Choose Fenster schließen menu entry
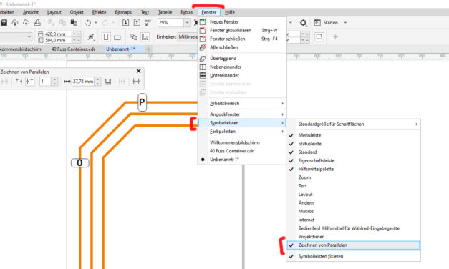 (x=242, y=39)
